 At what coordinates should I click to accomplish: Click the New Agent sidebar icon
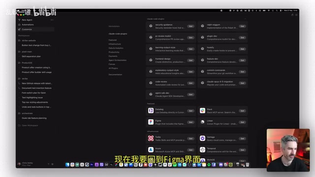point(19,20)
